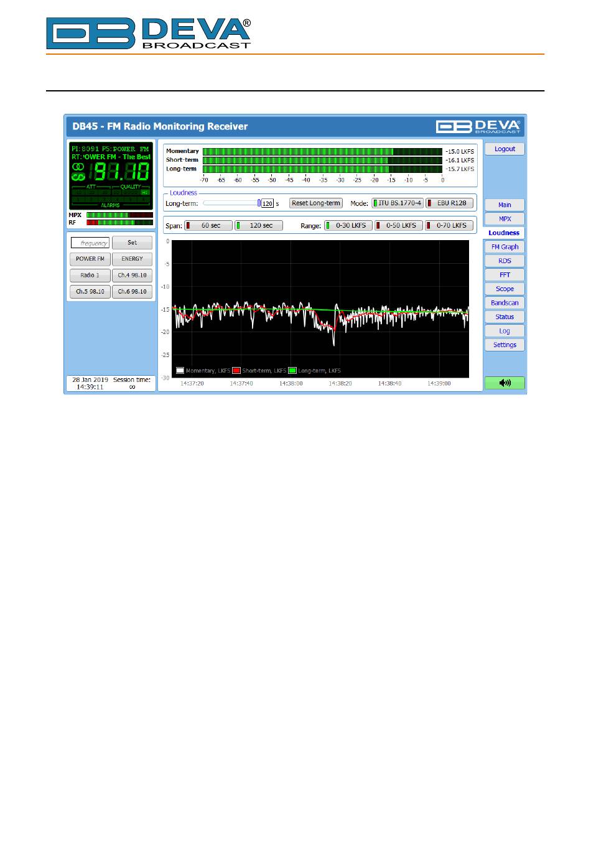Adjust the Long-term duration slider

(x=231, y=203)
